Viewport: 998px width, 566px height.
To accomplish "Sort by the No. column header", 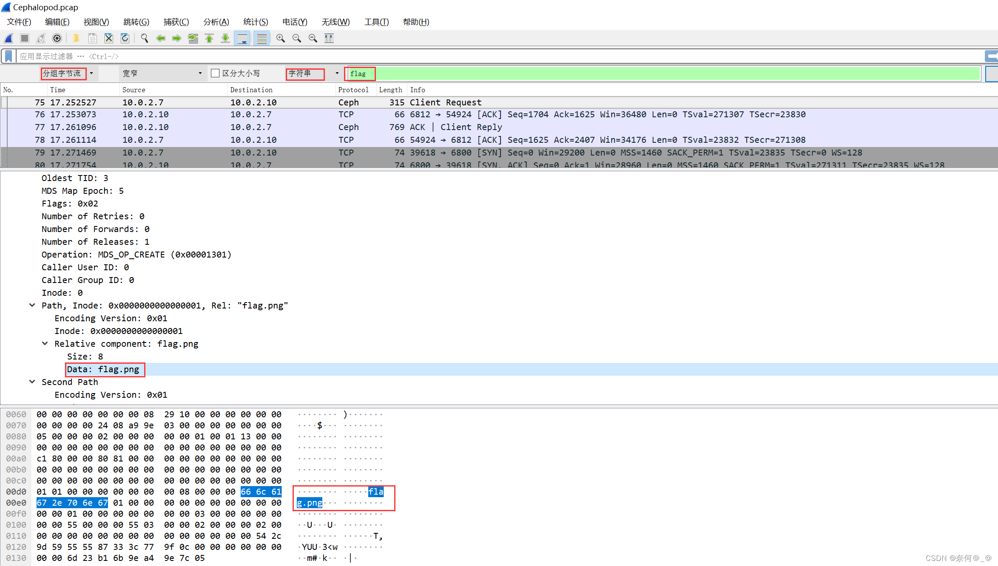I will [24, 90].
